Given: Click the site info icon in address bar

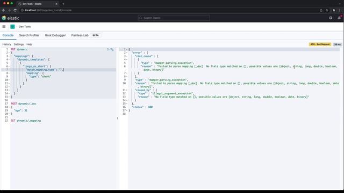Looking at the screenshot, I should click(22, 10).
